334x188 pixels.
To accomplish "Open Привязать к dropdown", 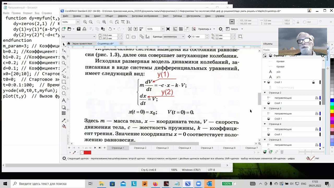I will click(214, 29).
